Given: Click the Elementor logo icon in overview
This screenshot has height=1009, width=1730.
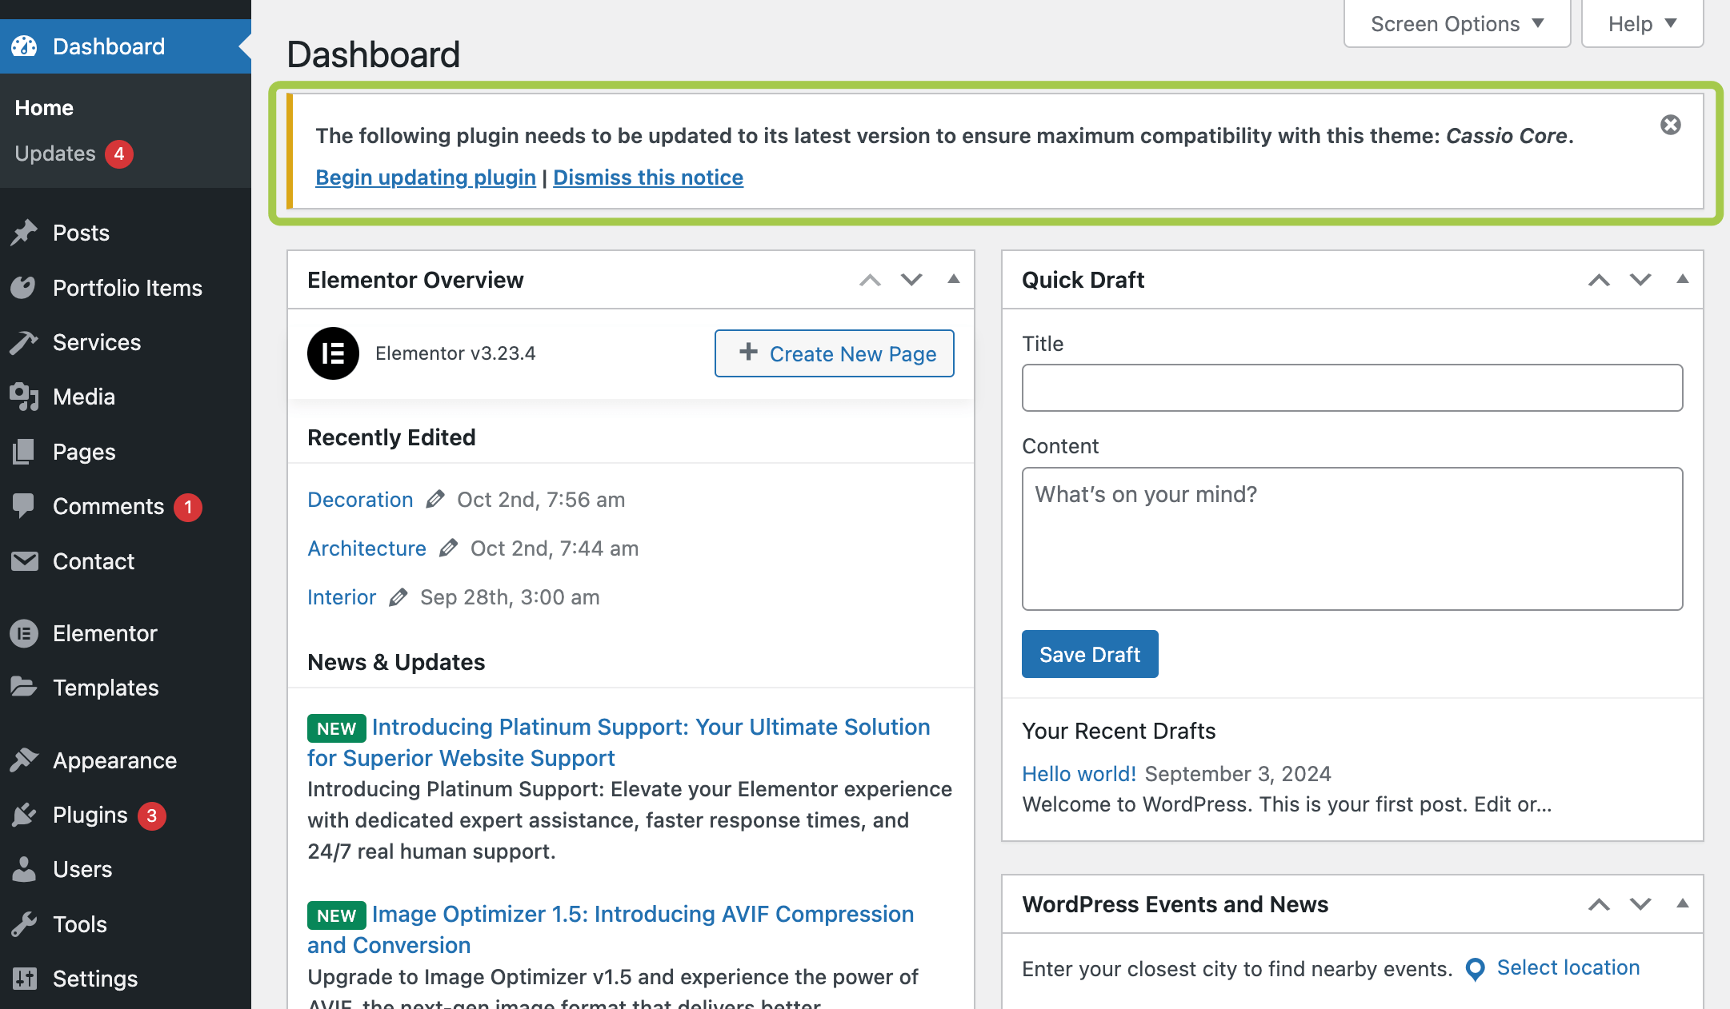Looking at the screenshot, I should (333, 353).
